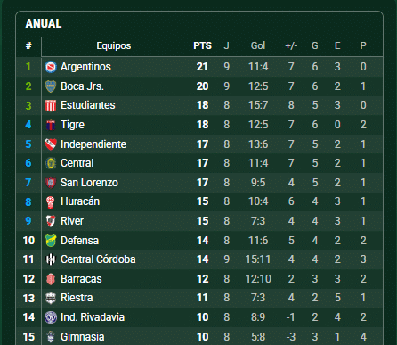Open the Barracas team name link
The width and height of the screenshot is (397, 345).
click(x=81, y=279)
